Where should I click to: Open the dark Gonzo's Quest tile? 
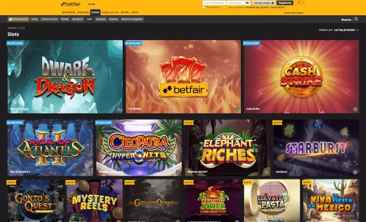coord(154,201)
